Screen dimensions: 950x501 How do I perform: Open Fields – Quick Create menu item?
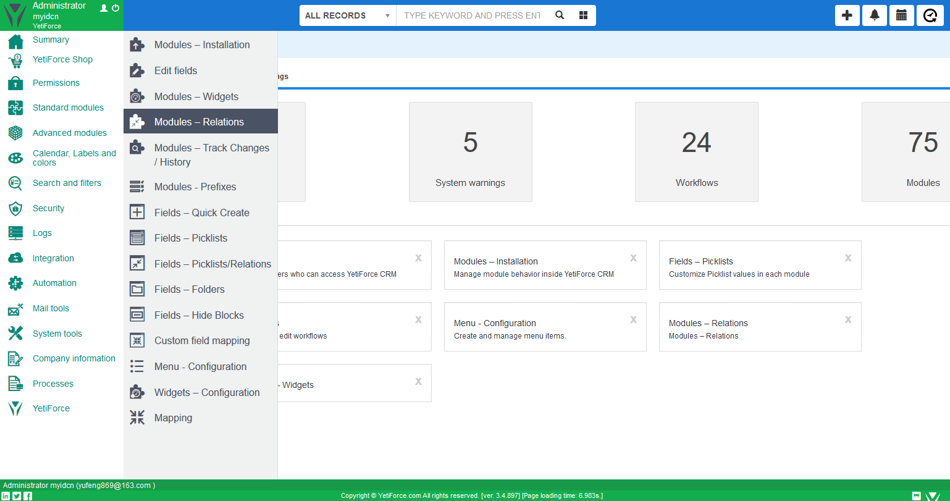[x=201, y=213]
